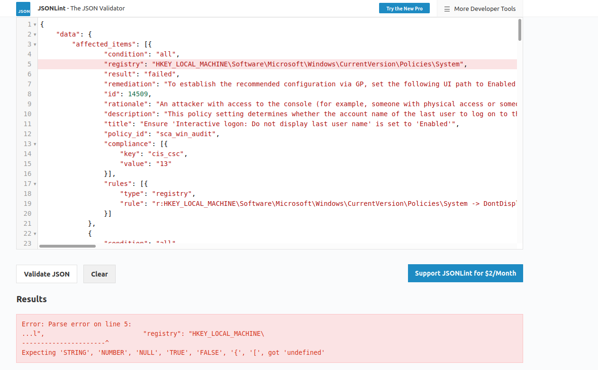Click Support JSONLint for $2/Month
The height and width of the screenshot is (370, 598).
pos(465,273)
